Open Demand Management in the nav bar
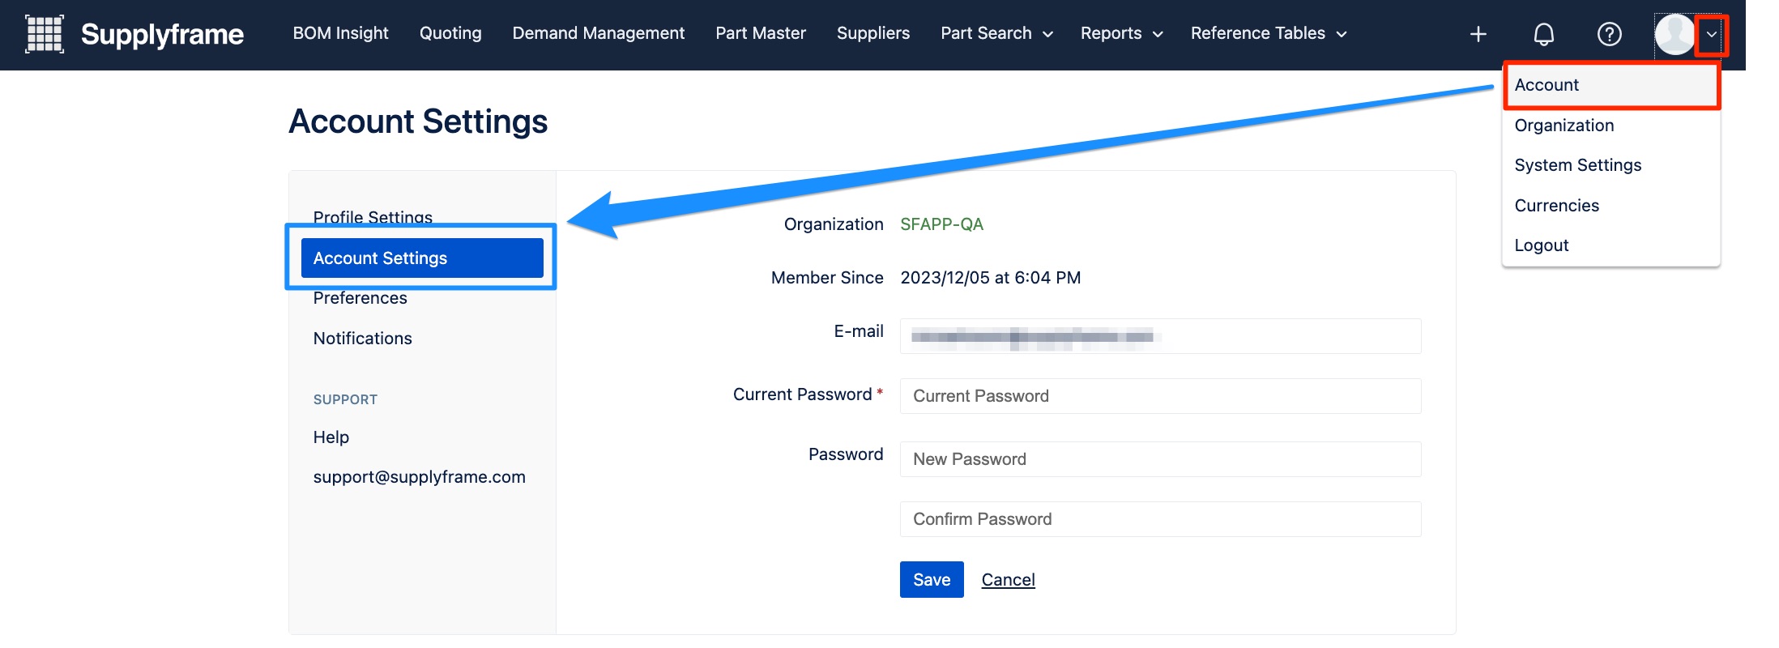The image size is (1779, 648). (599, 33)
